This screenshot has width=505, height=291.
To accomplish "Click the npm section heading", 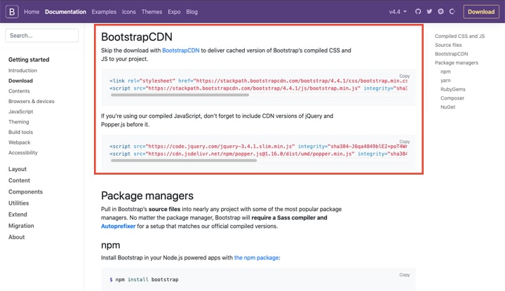I will click(x=111, y=245).
